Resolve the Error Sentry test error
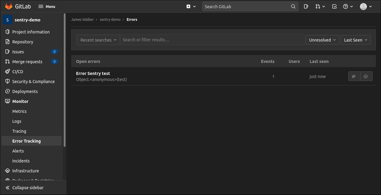Viewport: 381px width, 195px height. 366,76
